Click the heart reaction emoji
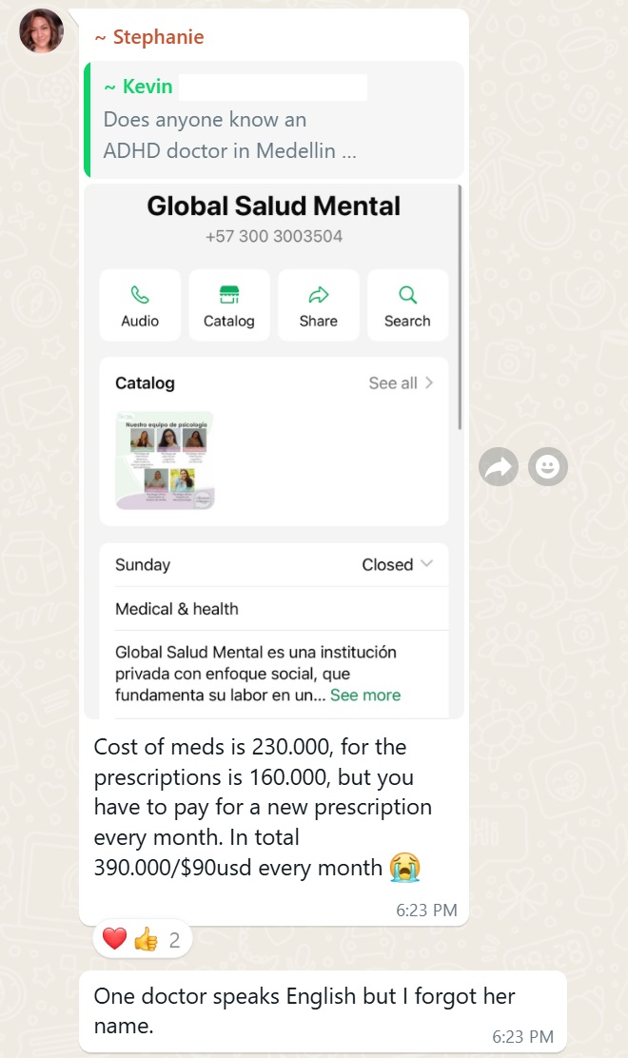 tap(114, 940)
